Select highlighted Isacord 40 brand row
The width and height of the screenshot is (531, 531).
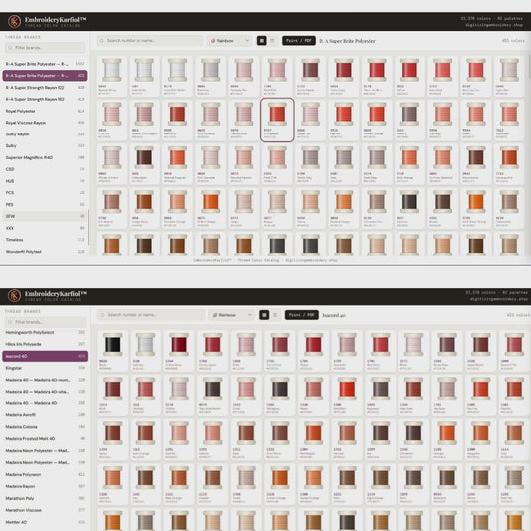(x=45, y=356)
